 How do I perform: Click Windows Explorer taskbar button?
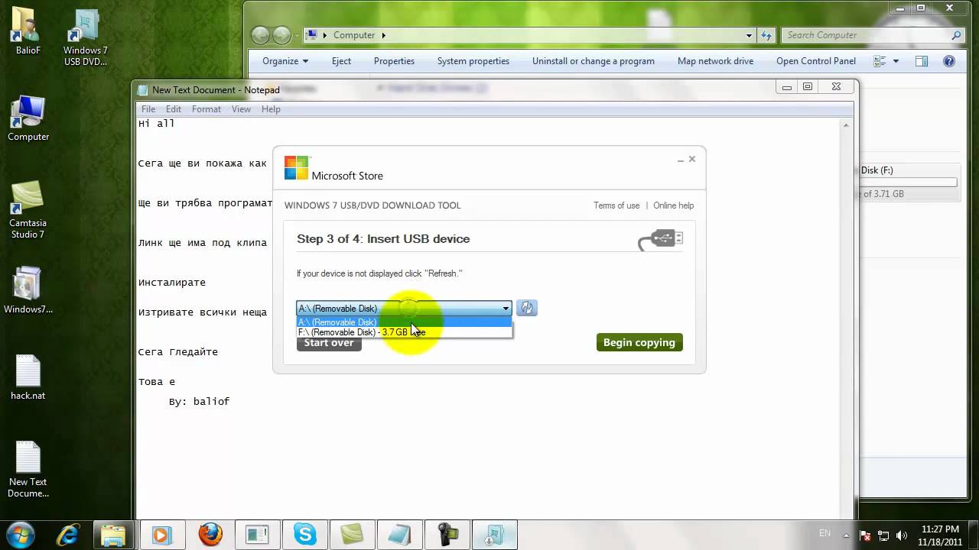(x=113, y=534)
